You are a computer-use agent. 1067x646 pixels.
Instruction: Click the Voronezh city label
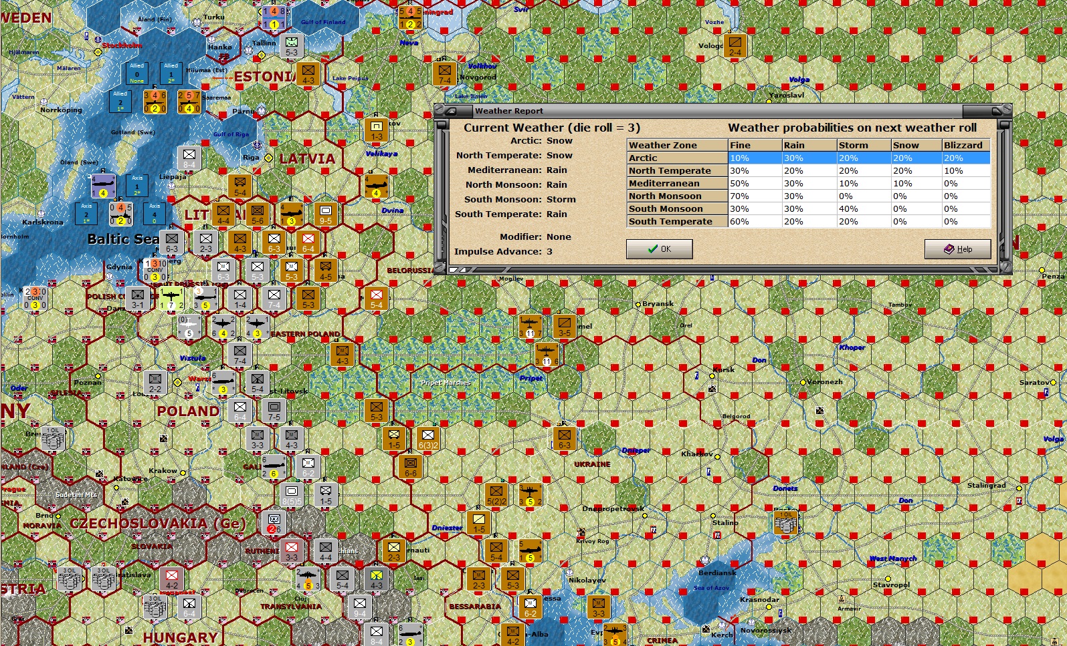coord(825,382)
